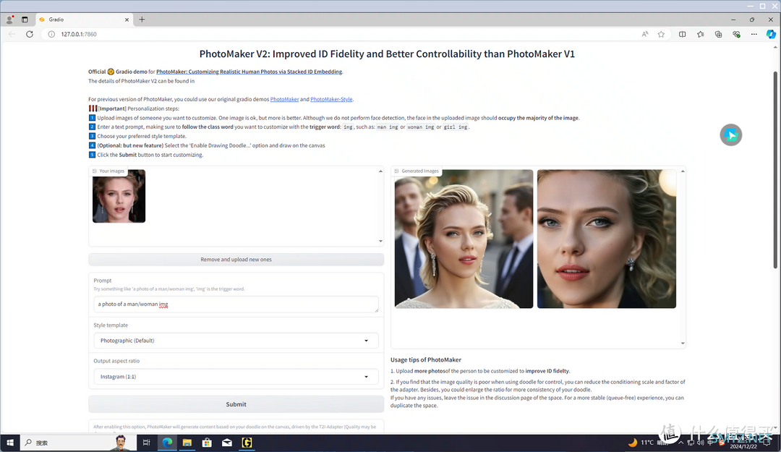Click the browser back arrow

pos(12,34)
